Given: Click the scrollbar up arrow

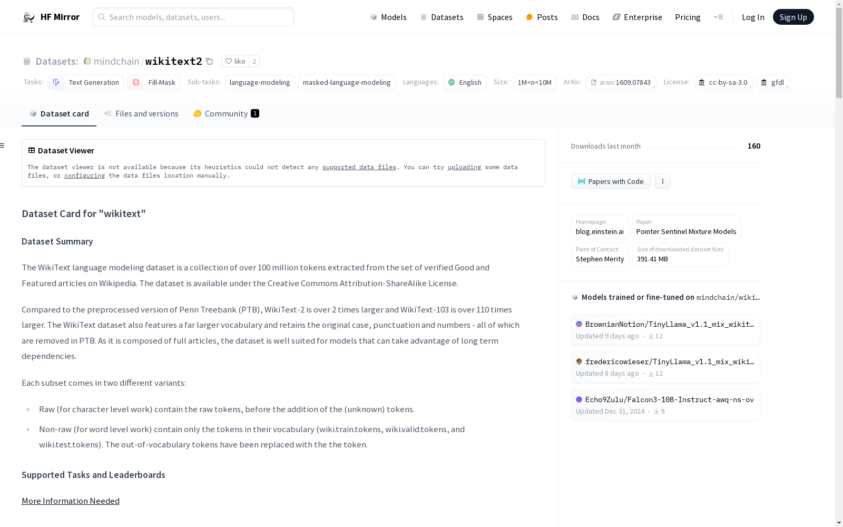Looking at the screenshot, I should [x=839, y=4].
